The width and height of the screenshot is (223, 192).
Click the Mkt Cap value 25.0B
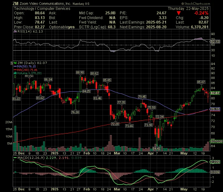[x=110, y=13]
